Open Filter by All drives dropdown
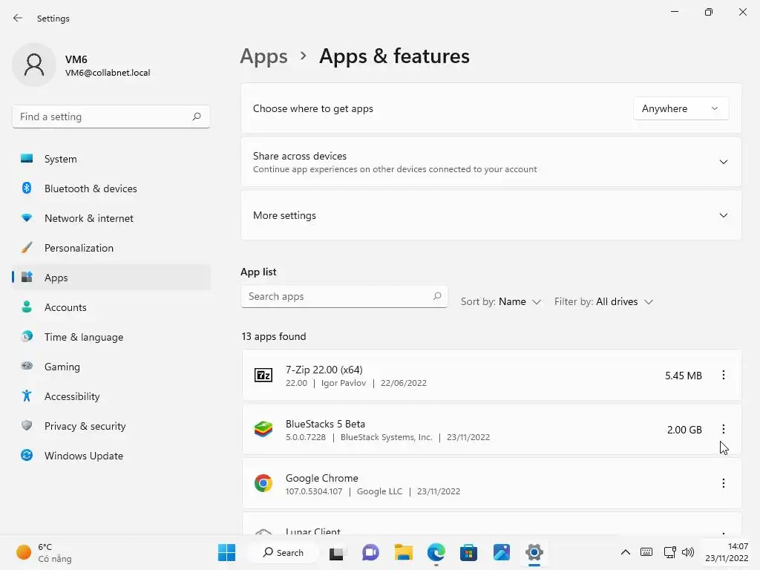The image size is (760, 570). click(604, 301)
